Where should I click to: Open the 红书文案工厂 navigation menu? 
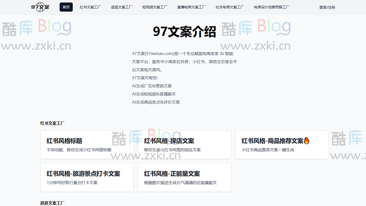[x=90, y=7]
